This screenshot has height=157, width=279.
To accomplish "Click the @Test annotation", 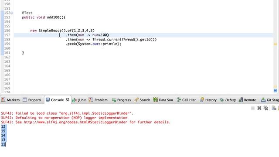I will click(27, 13).
